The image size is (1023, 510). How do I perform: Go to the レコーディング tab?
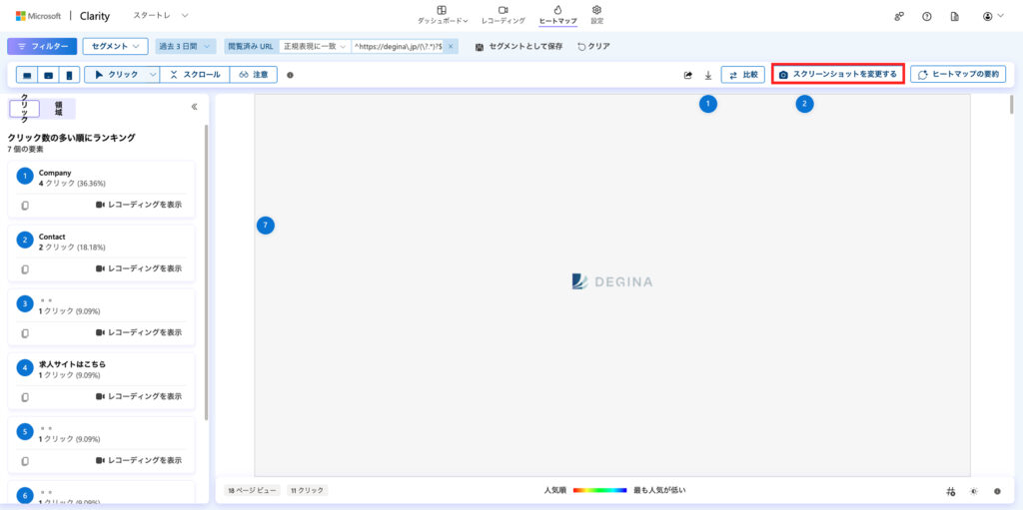click(503, 14)
